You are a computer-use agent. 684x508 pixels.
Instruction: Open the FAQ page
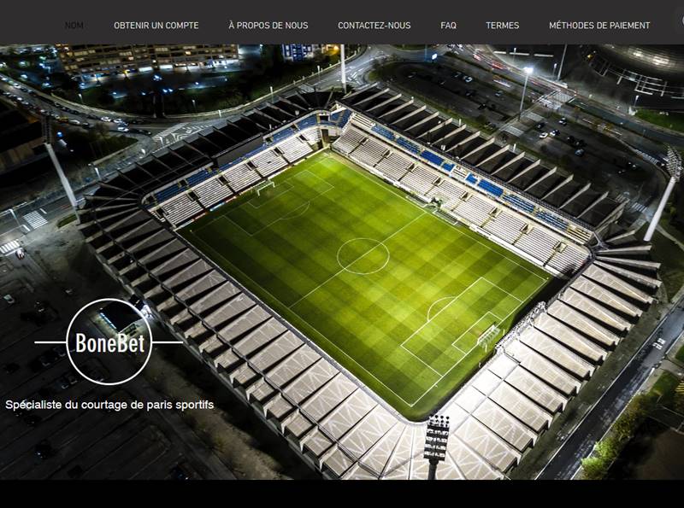(448, 26)
